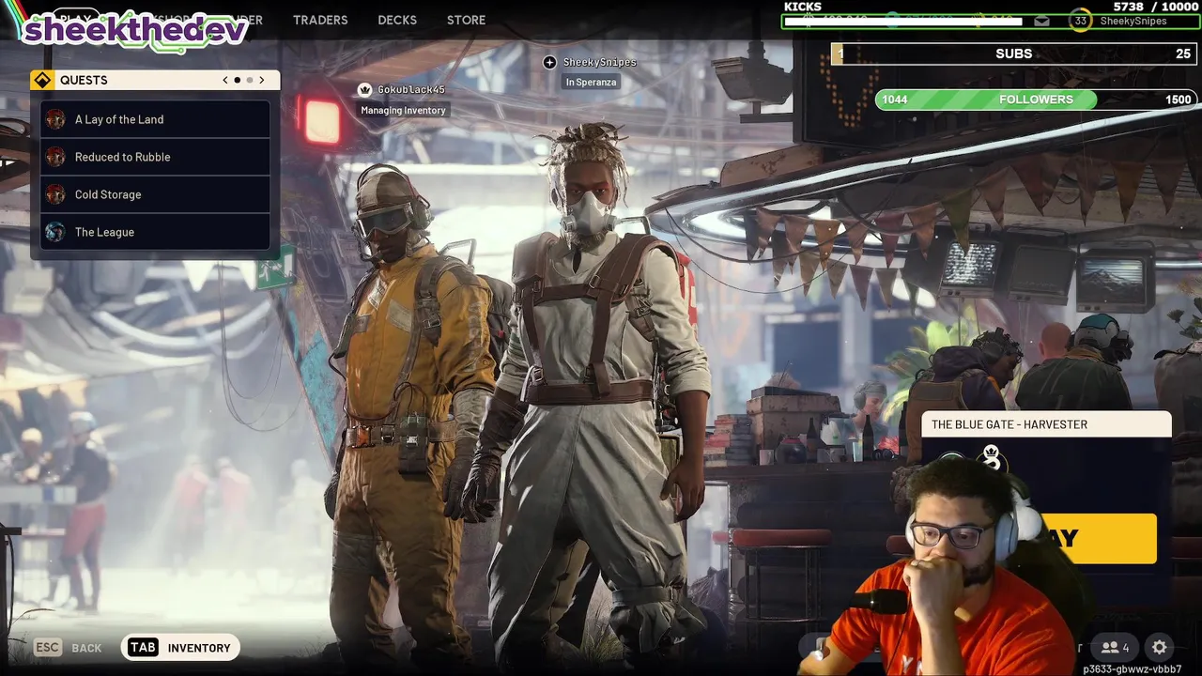Click the yellow Quests panel diamond icon
Viewport: 1202px width, 676px height.
(x=42, y=80)
